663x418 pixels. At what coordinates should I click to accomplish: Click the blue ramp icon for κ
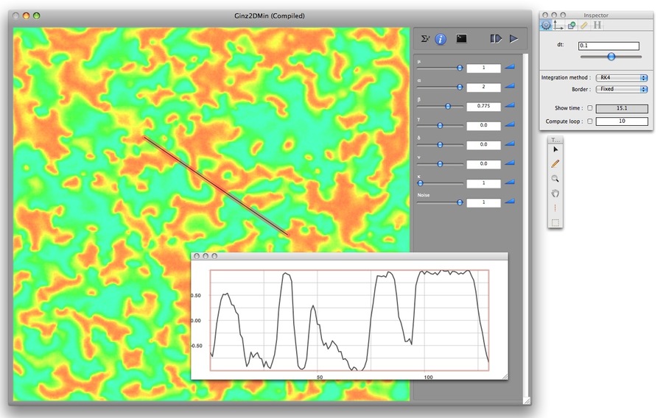point(510,183)
